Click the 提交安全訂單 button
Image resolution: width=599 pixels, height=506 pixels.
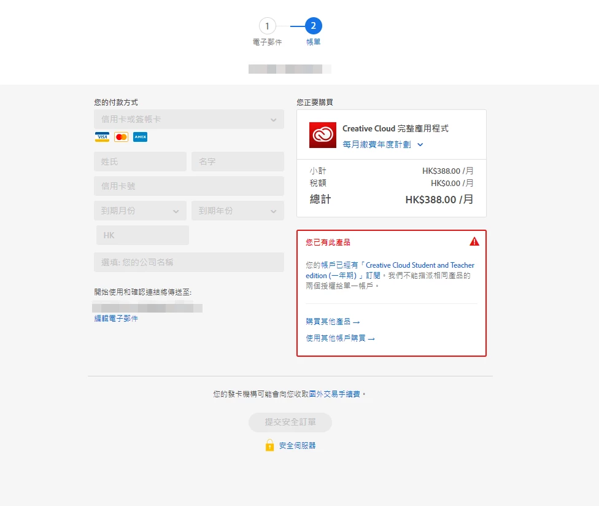tap(290, 422)
